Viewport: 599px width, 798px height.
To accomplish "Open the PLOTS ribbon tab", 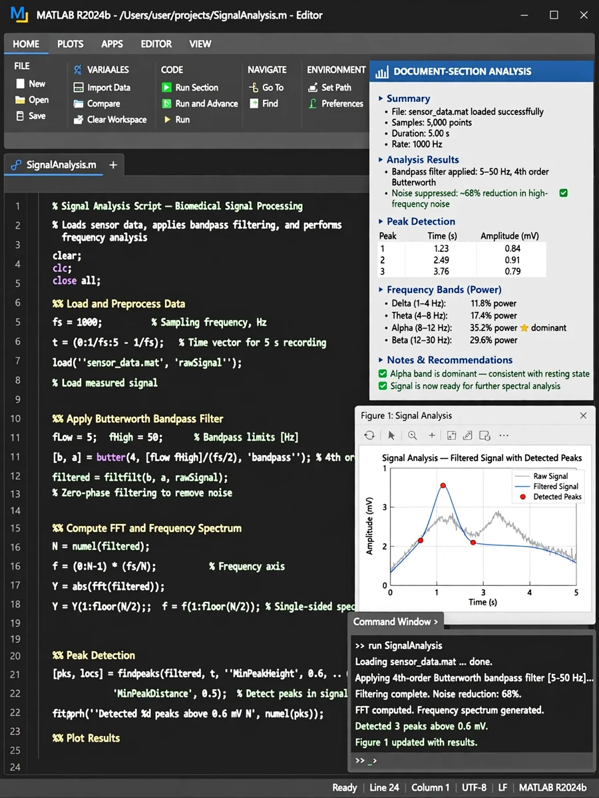I will 71,44.
